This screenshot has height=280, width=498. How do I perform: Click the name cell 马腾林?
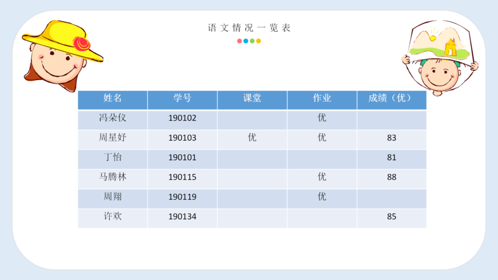tap(113, 179)
